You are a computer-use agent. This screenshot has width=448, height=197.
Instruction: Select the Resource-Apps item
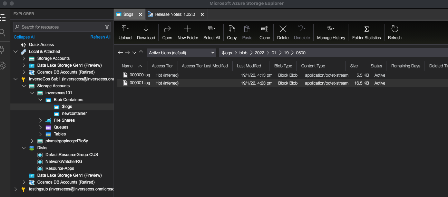[x=60, y=168]
